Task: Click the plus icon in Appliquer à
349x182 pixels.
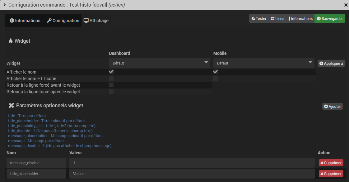Action: (x=321, y=64)
